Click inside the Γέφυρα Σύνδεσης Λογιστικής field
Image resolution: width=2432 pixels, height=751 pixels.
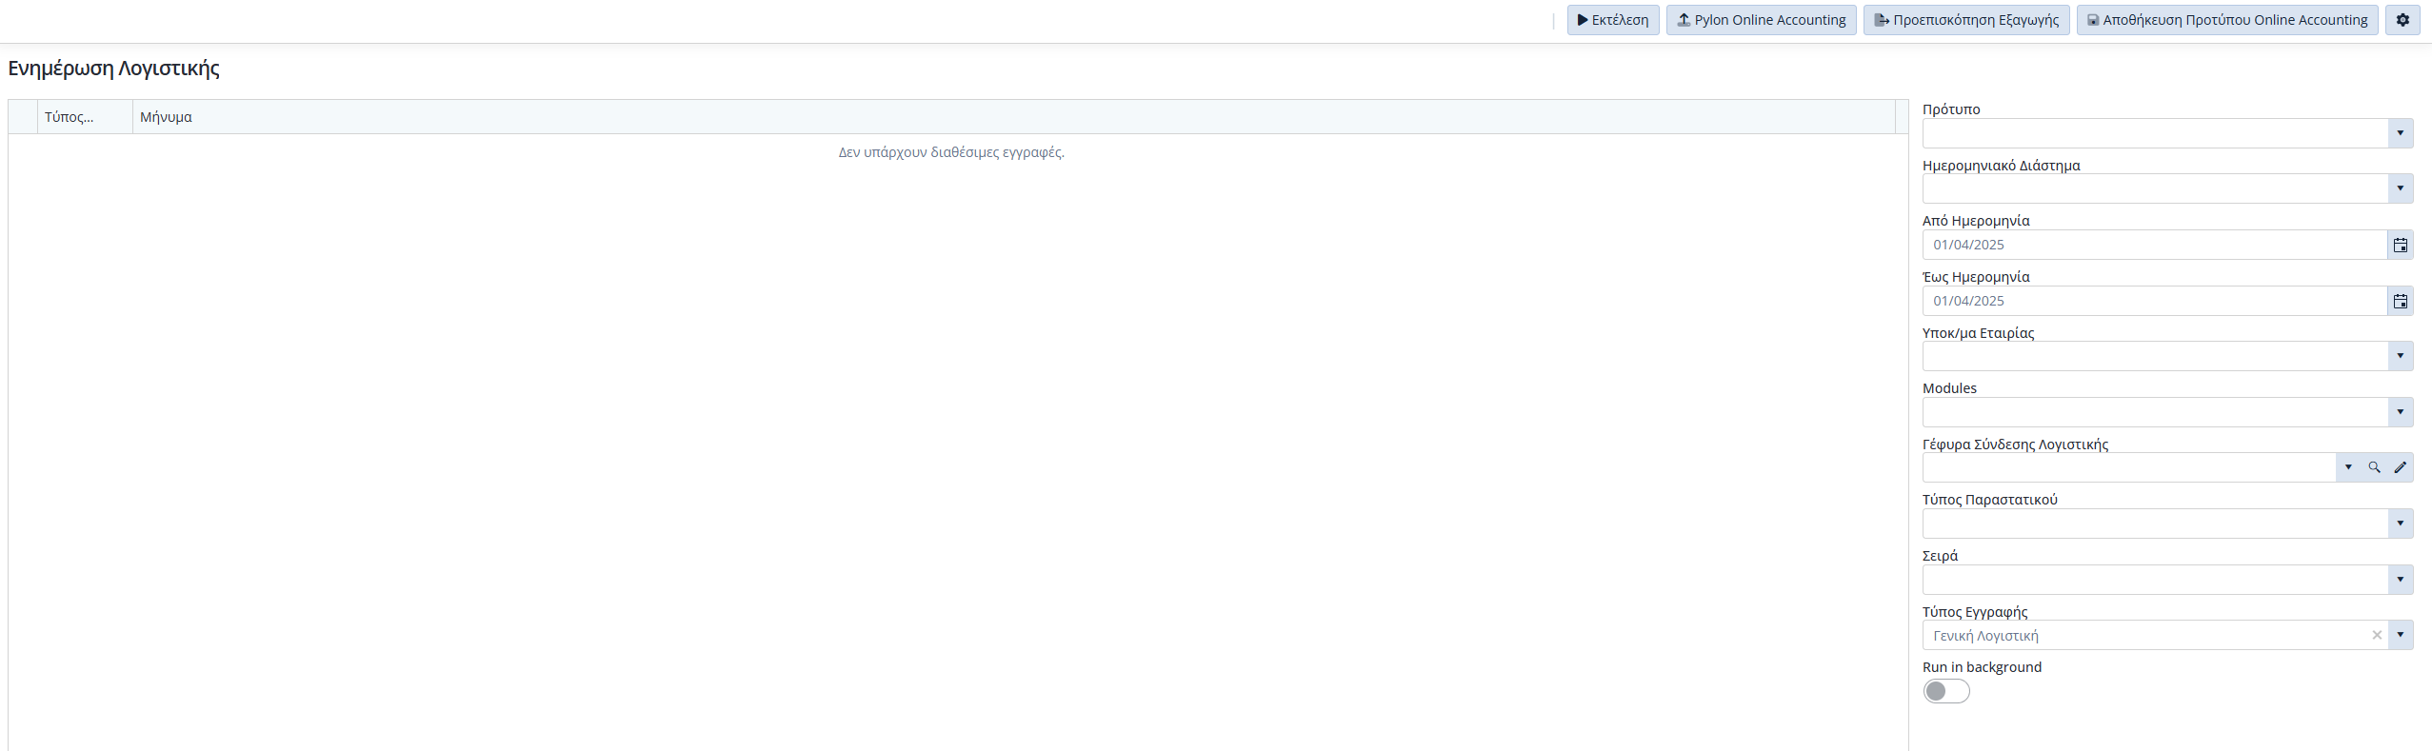tap(2129, 467)
